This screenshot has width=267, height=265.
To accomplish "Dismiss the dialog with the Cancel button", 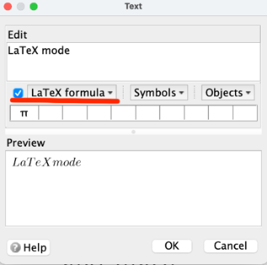I will click(230, 246).
